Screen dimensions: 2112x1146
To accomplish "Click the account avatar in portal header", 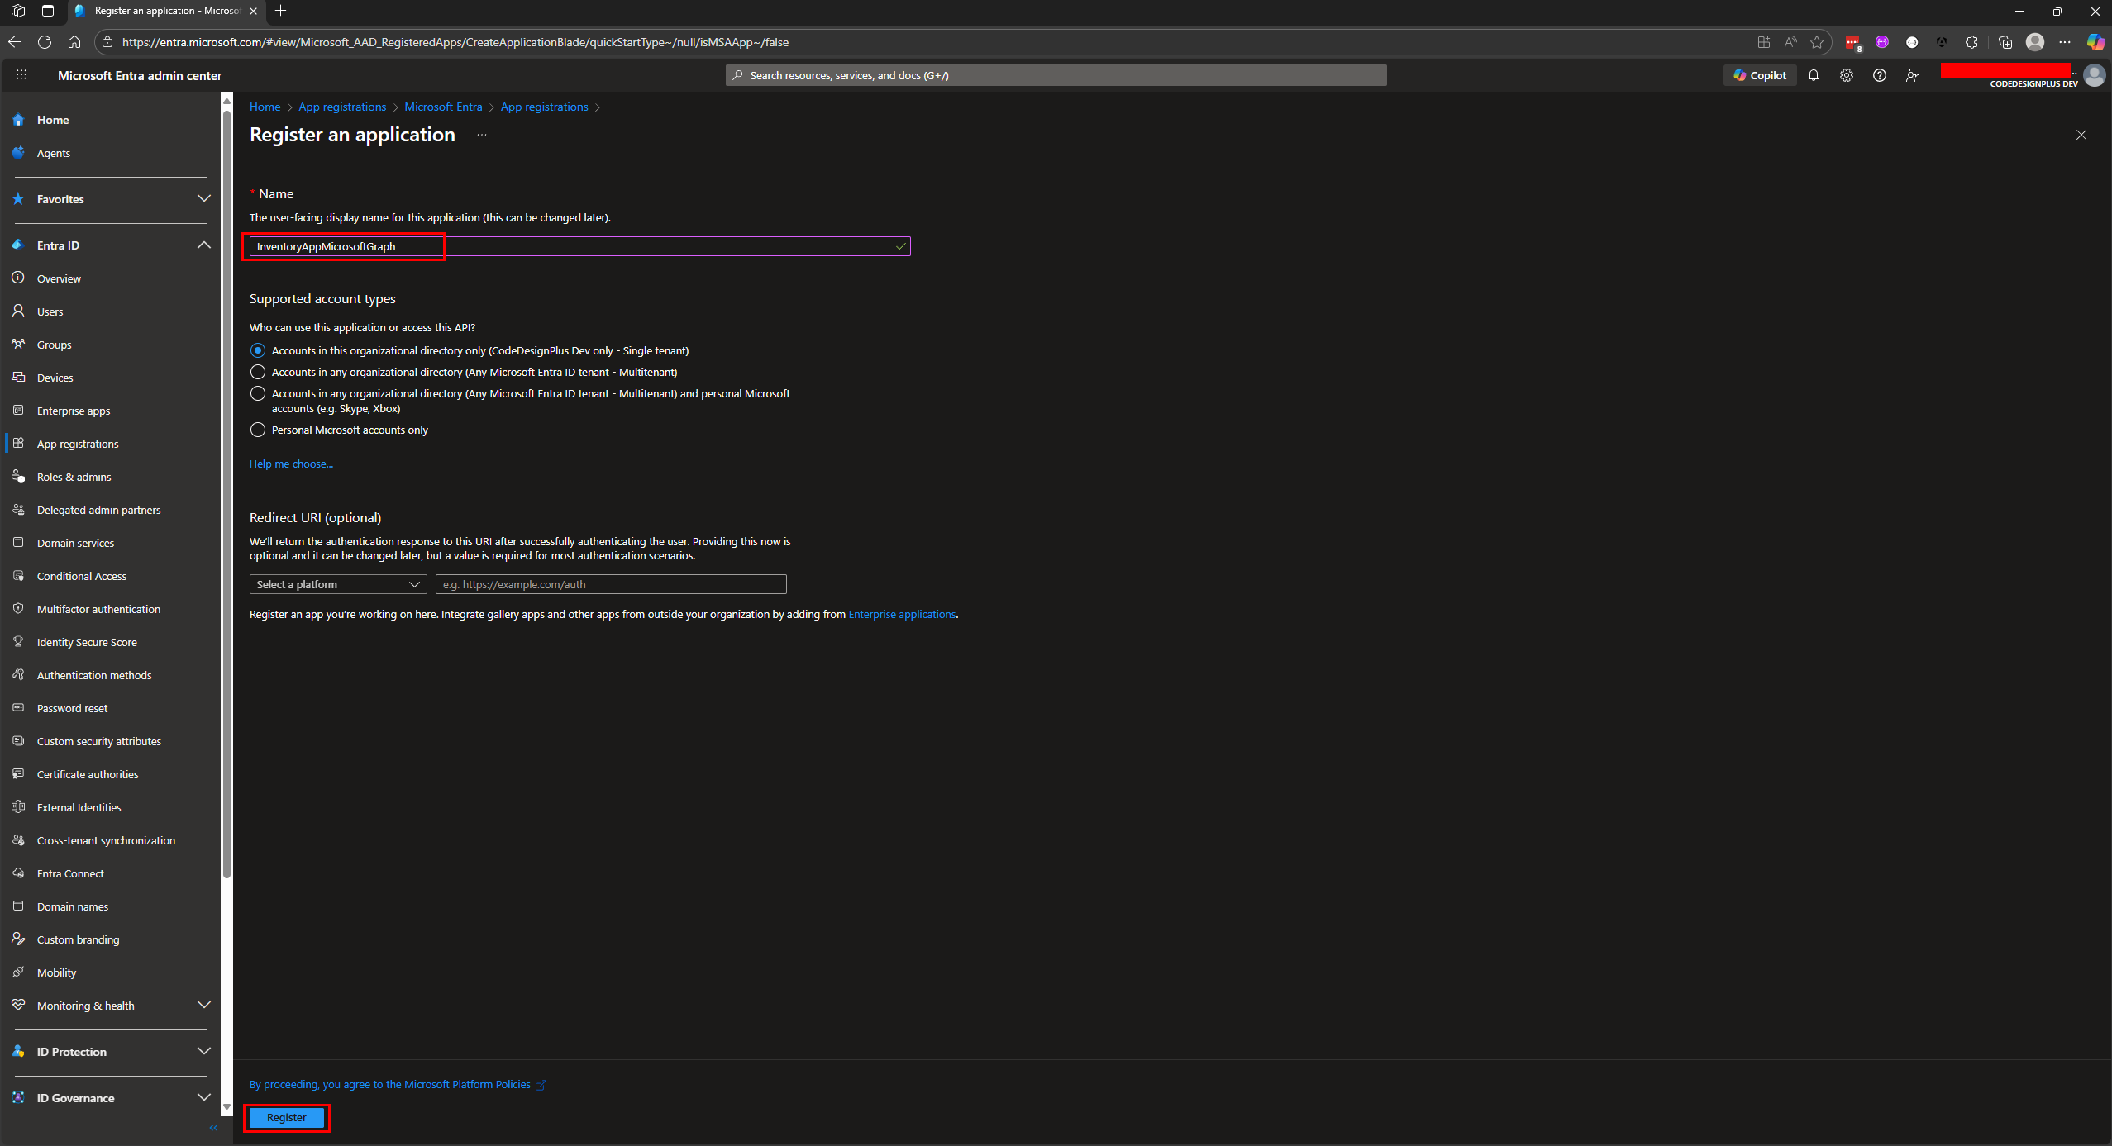I will tap(2095, 75).
